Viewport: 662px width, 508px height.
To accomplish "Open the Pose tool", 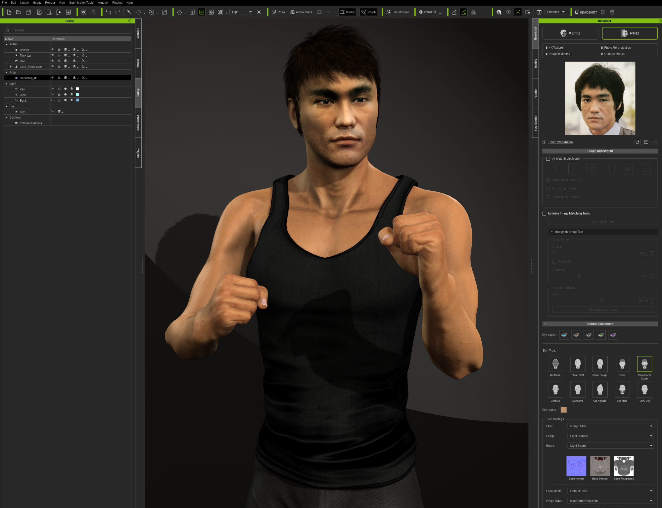I will [278, 12].
